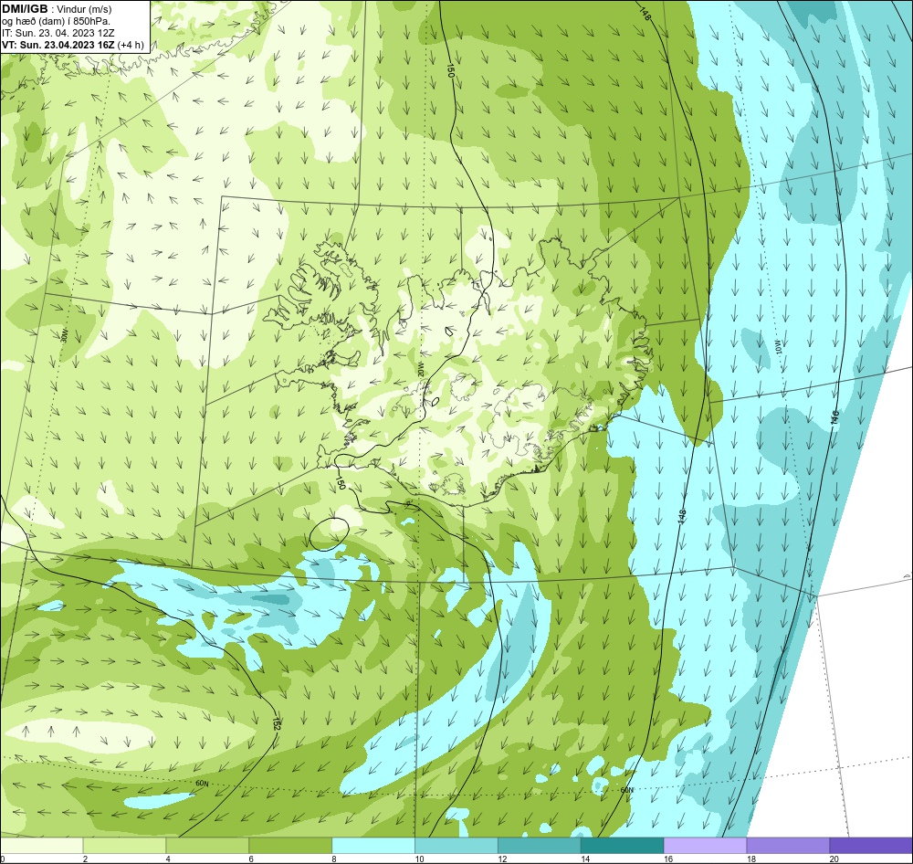The height and width of the screenshot is (864, 913).
Task: Click the legend scale value '8'
Action: coord(334,859)
